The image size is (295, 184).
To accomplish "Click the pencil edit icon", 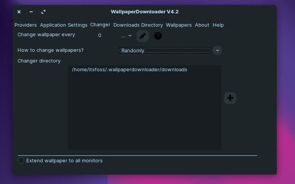I will (143, 36).
